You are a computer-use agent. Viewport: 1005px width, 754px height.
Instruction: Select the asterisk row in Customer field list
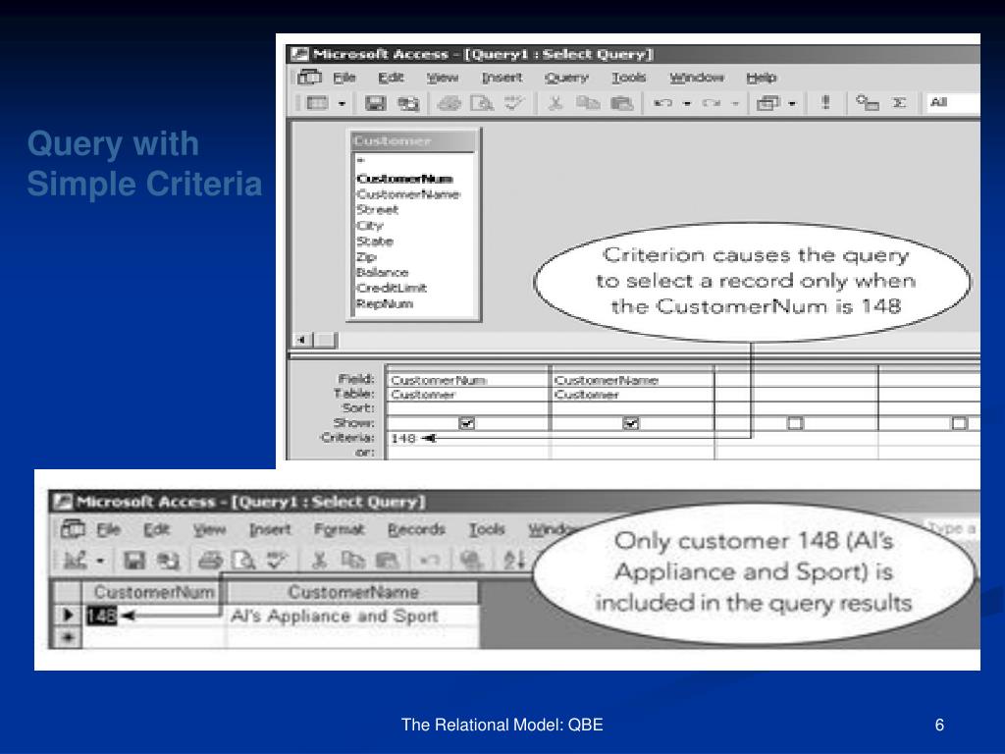pos(413,161)
